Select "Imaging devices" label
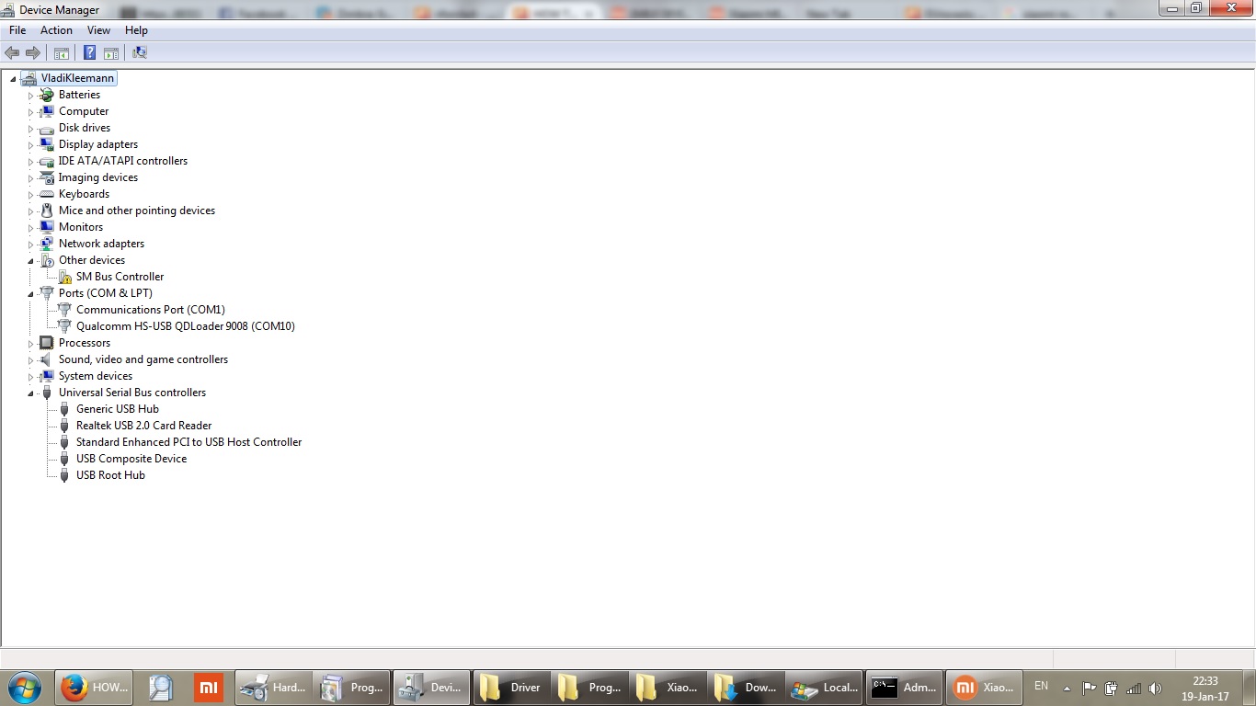 (98, 177)
